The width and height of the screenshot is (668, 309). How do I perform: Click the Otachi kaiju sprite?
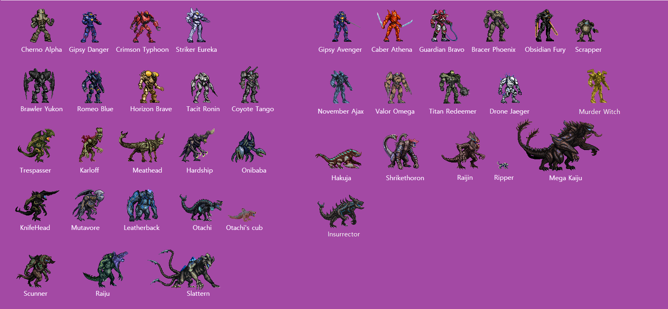[201, 207]
